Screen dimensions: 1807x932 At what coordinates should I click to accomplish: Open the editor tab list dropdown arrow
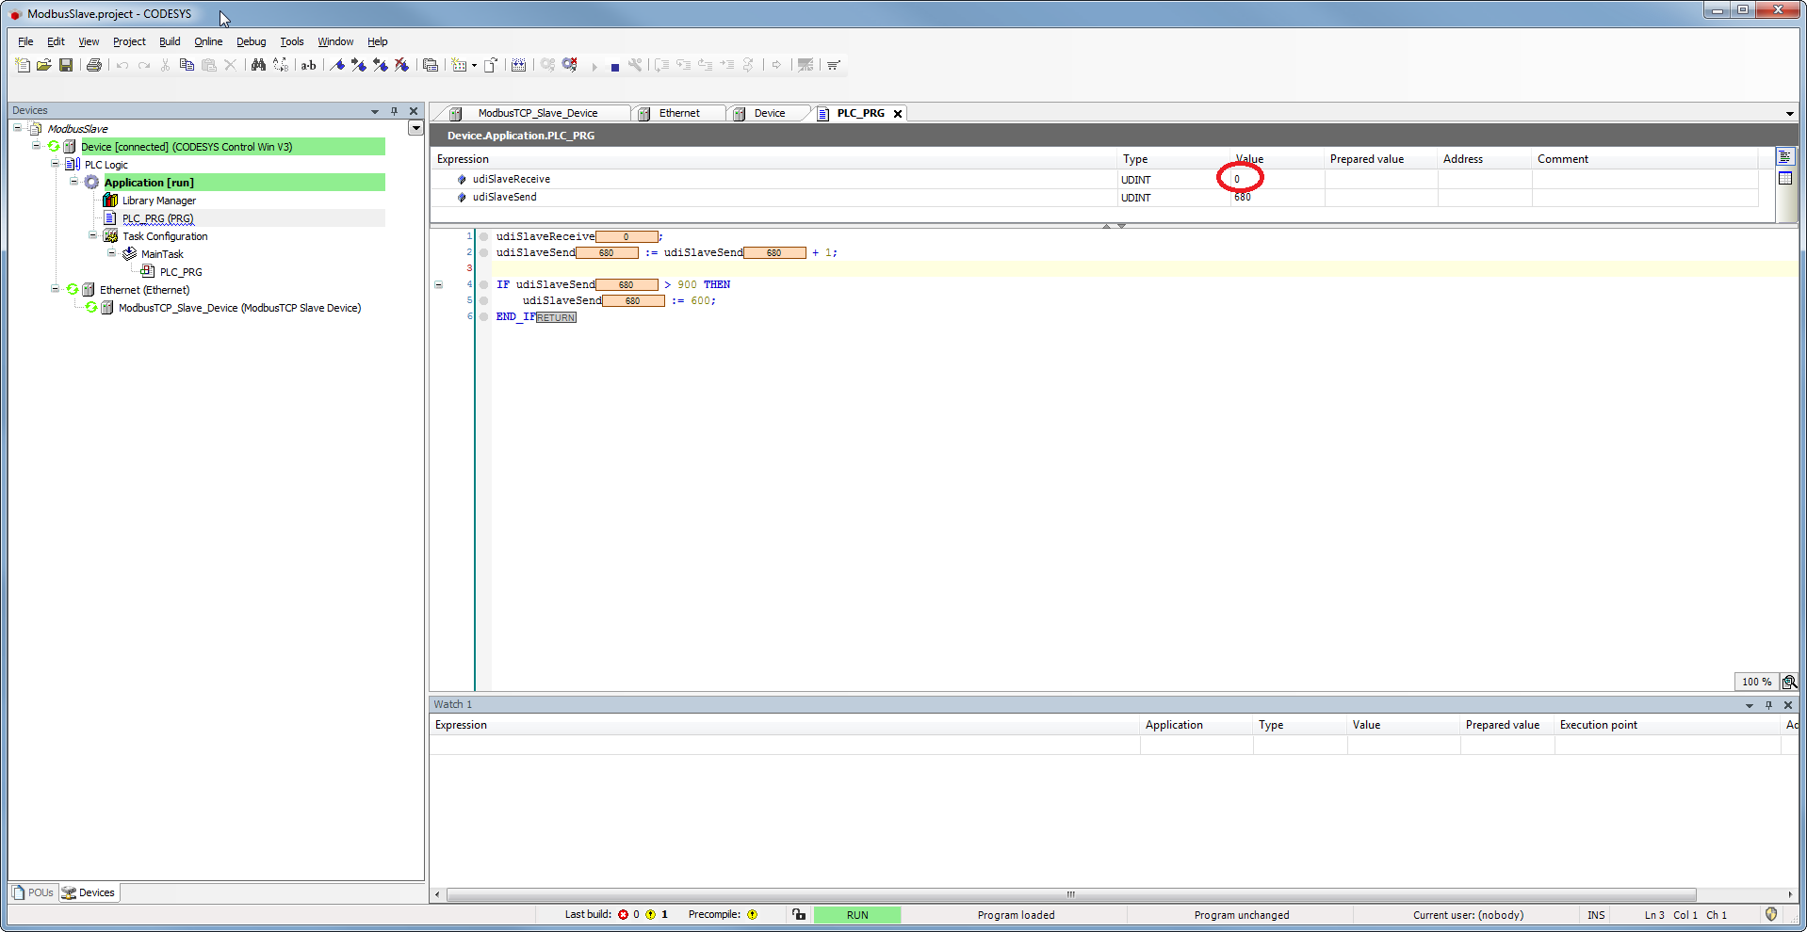(1789, 114)
